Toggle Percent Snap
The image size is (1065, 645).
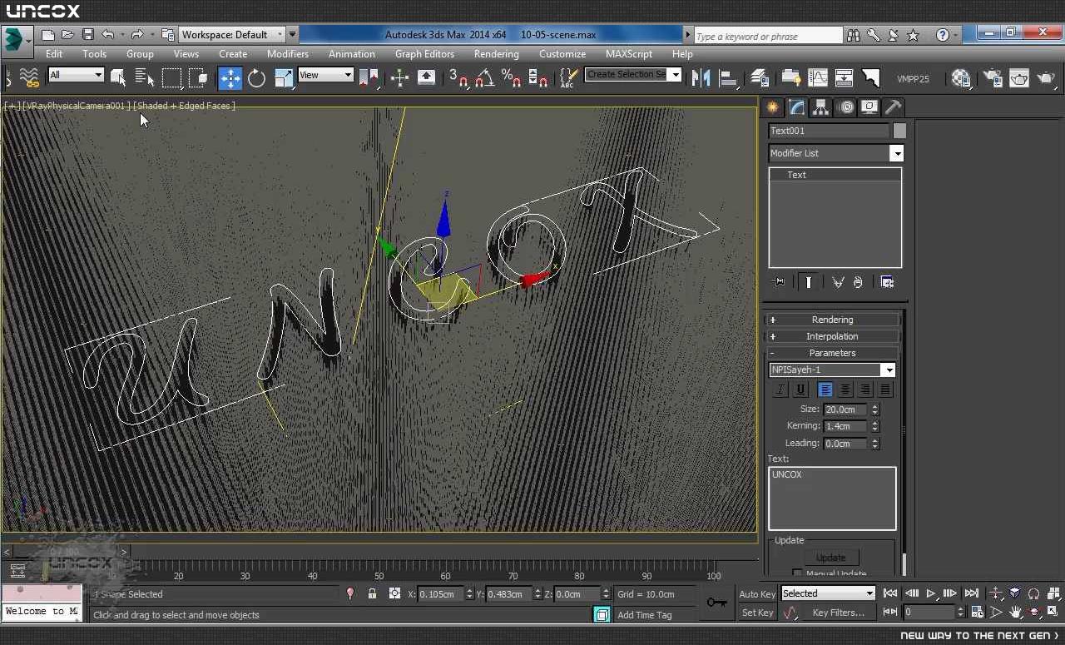511,78
